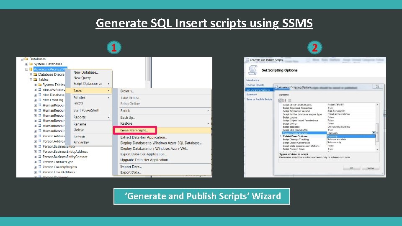402x226 pixels.
Task: Go to the Summary wizard step
Action: pos(252,95)
